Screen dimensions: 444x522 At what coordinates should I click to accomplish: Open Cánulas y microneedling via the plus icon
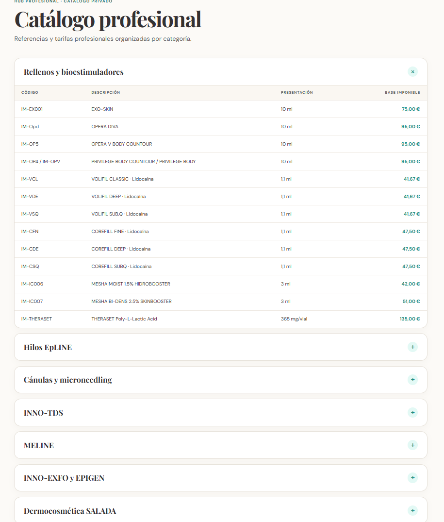coord(412,380)
